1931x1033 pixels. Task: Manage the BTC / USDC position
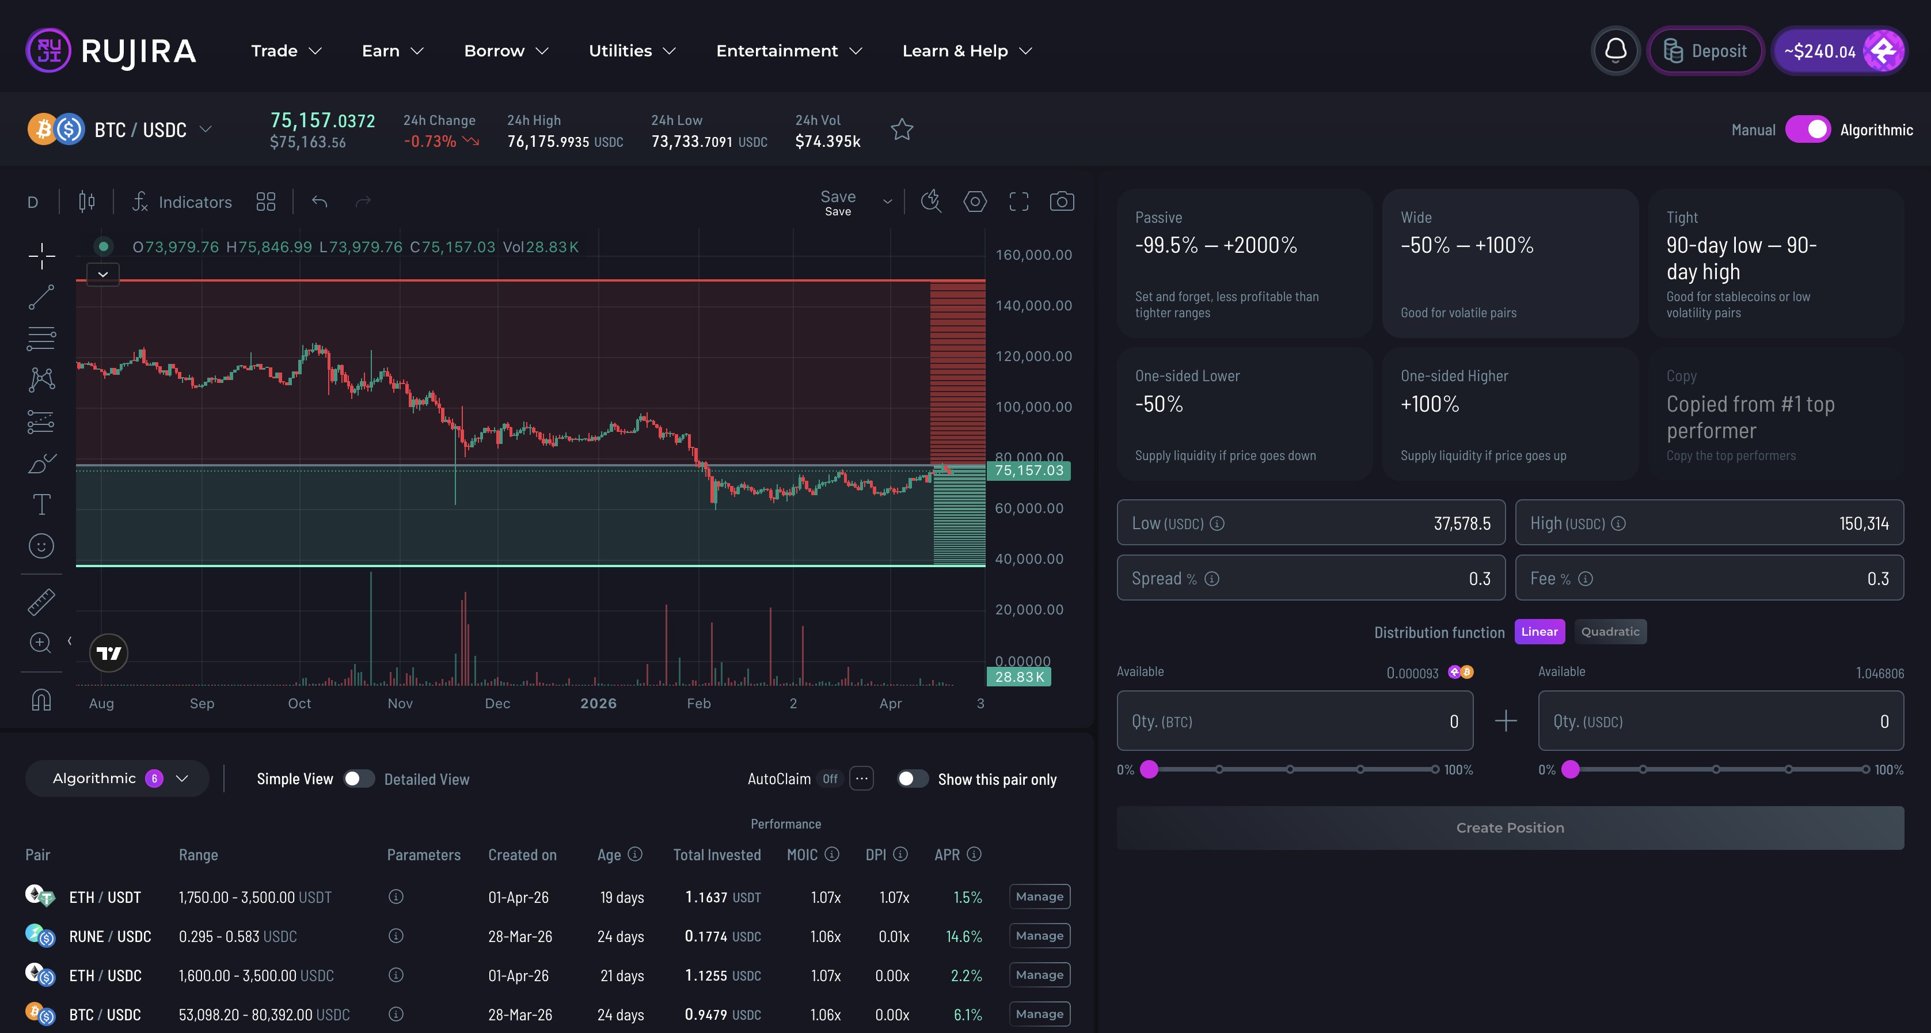(1039, 1013)
